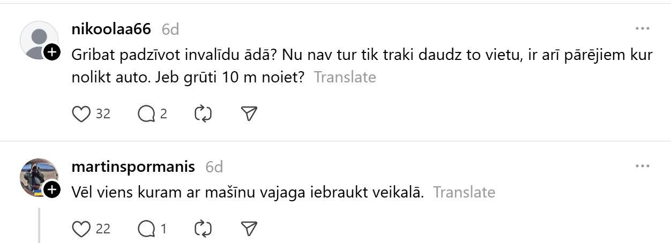Open the 6d timestamp on nikoolaa66's post
The image size is (671, 243).
pos(170,29)
